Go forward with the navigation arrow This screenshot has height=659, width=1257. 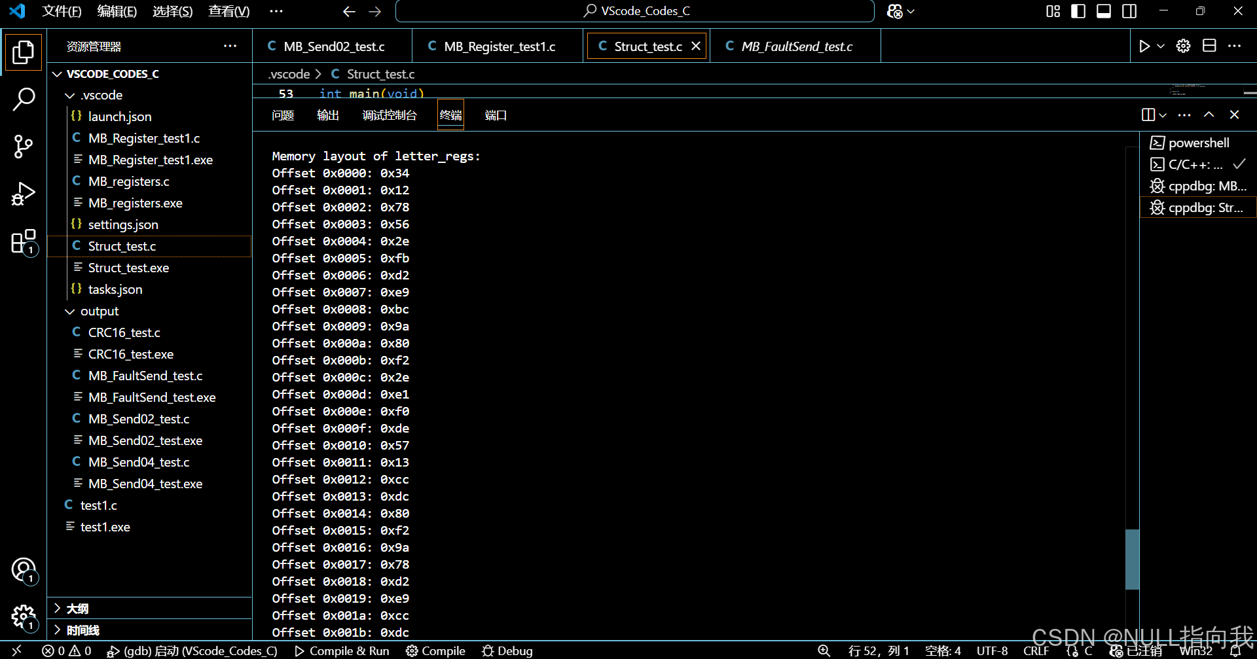[375, 11]
